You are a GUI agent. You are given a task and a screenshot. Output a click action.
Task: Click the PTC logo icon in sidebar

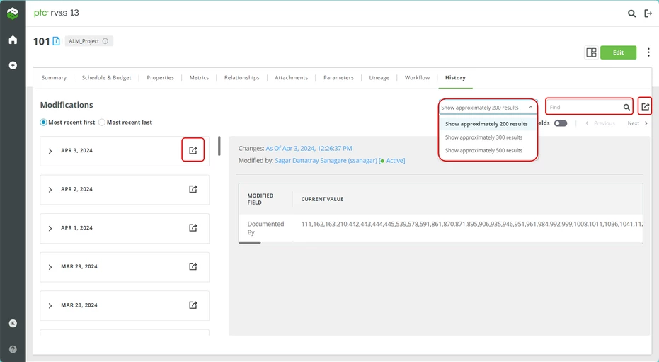tap(13, 13)
